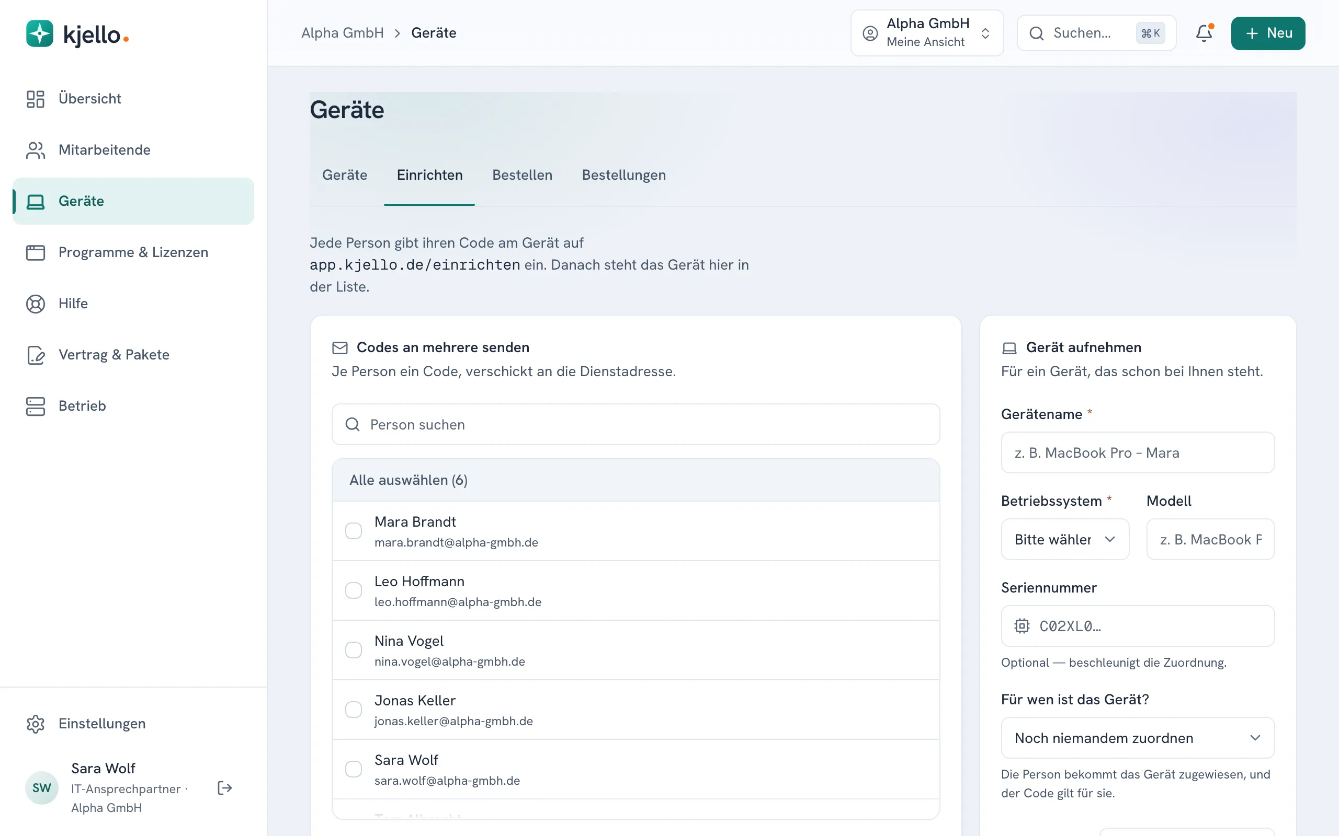Click the 'Geräte' breadcrumb text

click(434, 33)
